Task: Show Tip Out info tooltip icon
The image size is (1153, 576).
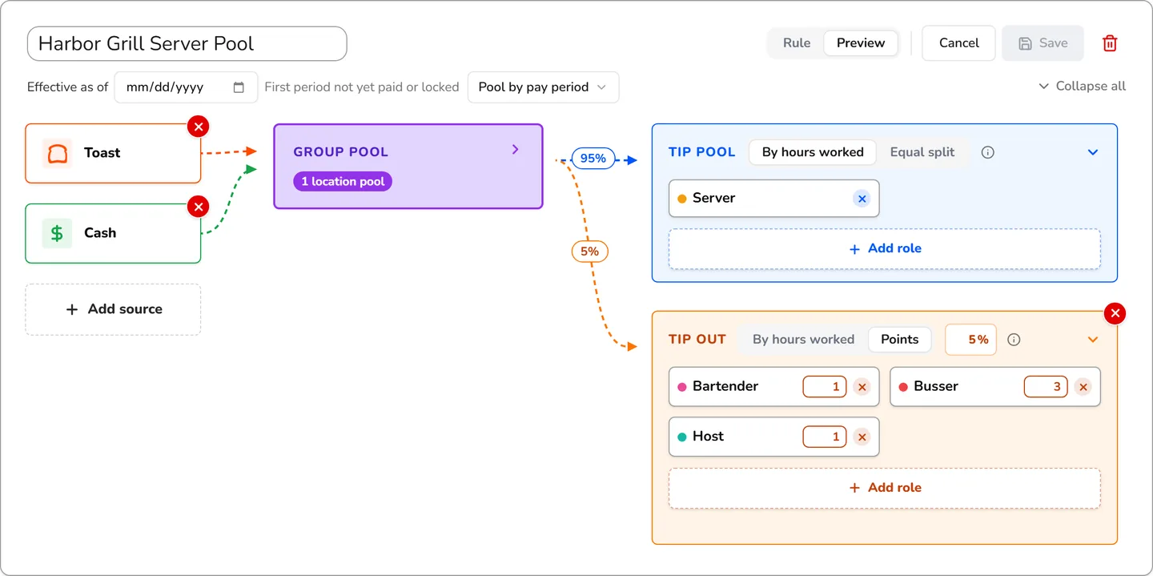Action: click(x=1014, y=340)
